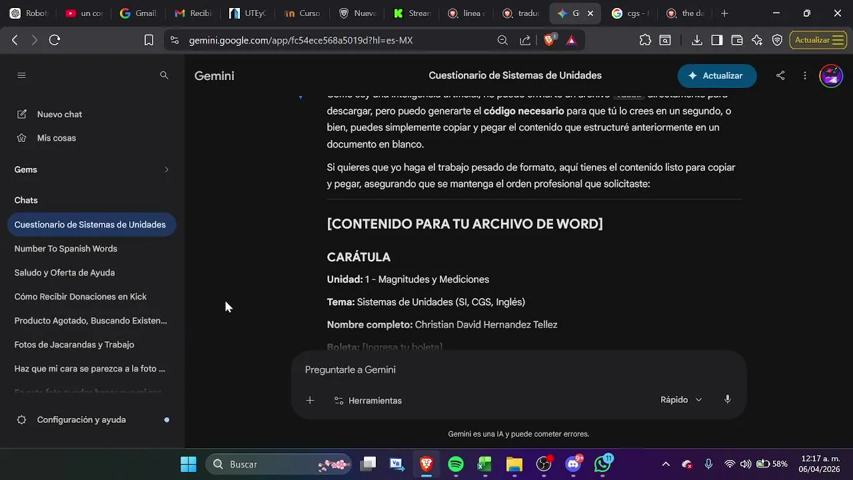Open the conversation three-dot options menu
Image resolution: width=853 pixels, height=480 pixels.
point(805,75)
